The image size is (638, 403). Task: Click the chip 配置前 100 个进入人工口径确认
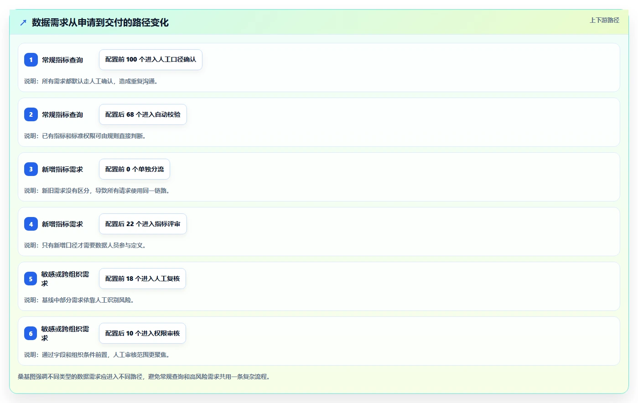(x=150, y=60)
